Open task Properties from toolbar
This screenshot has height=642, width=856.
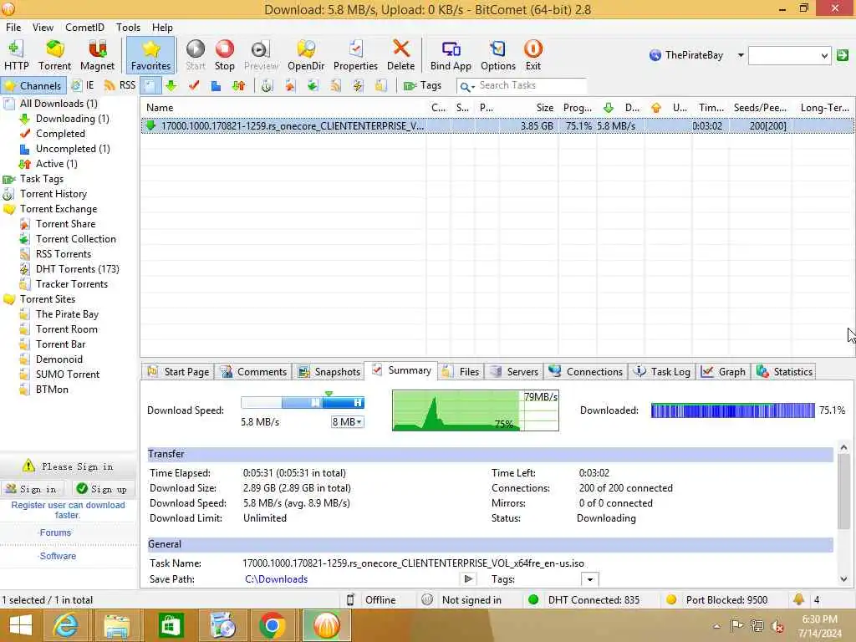pyautogui.click(x=355, y=55)
